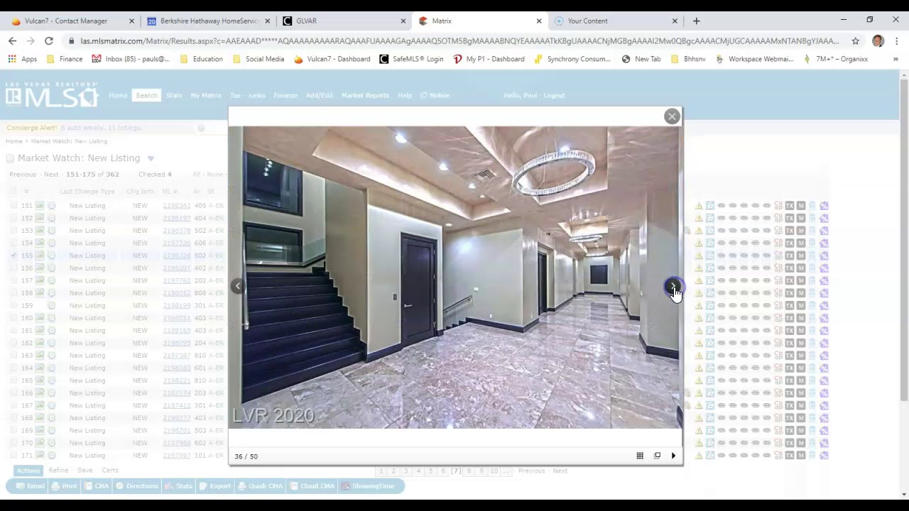
Task: Open the Education bookmarks folder
Action: tap(201, 59)
